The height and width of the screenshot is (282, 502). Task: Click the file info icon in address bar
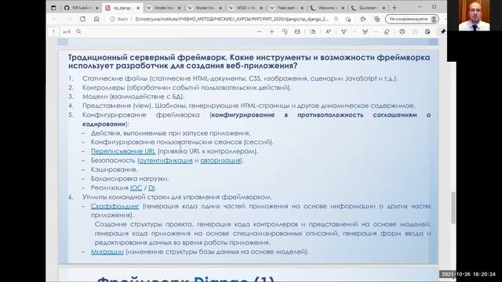click(112, 19)
